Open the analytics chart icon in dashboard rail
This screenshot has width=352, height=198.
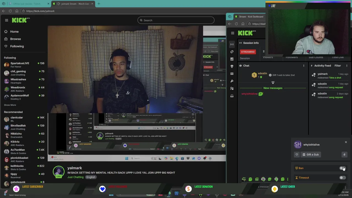(232, 59)
